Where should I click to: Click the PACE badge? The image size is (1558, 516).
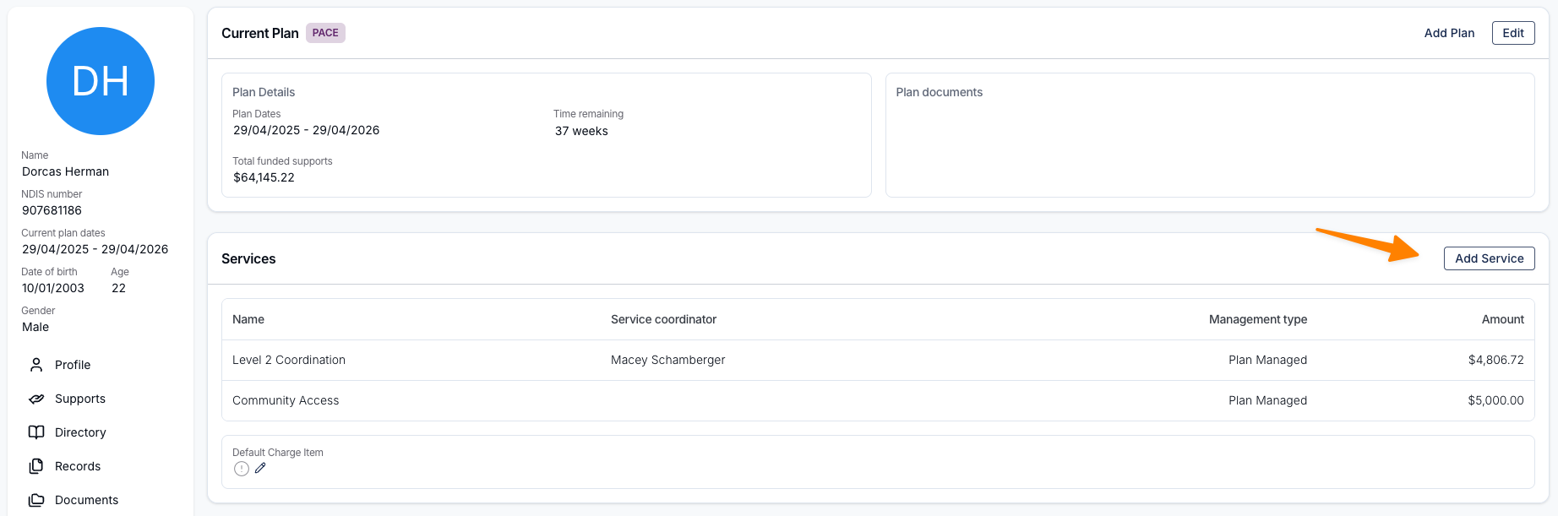pos(325,33)
